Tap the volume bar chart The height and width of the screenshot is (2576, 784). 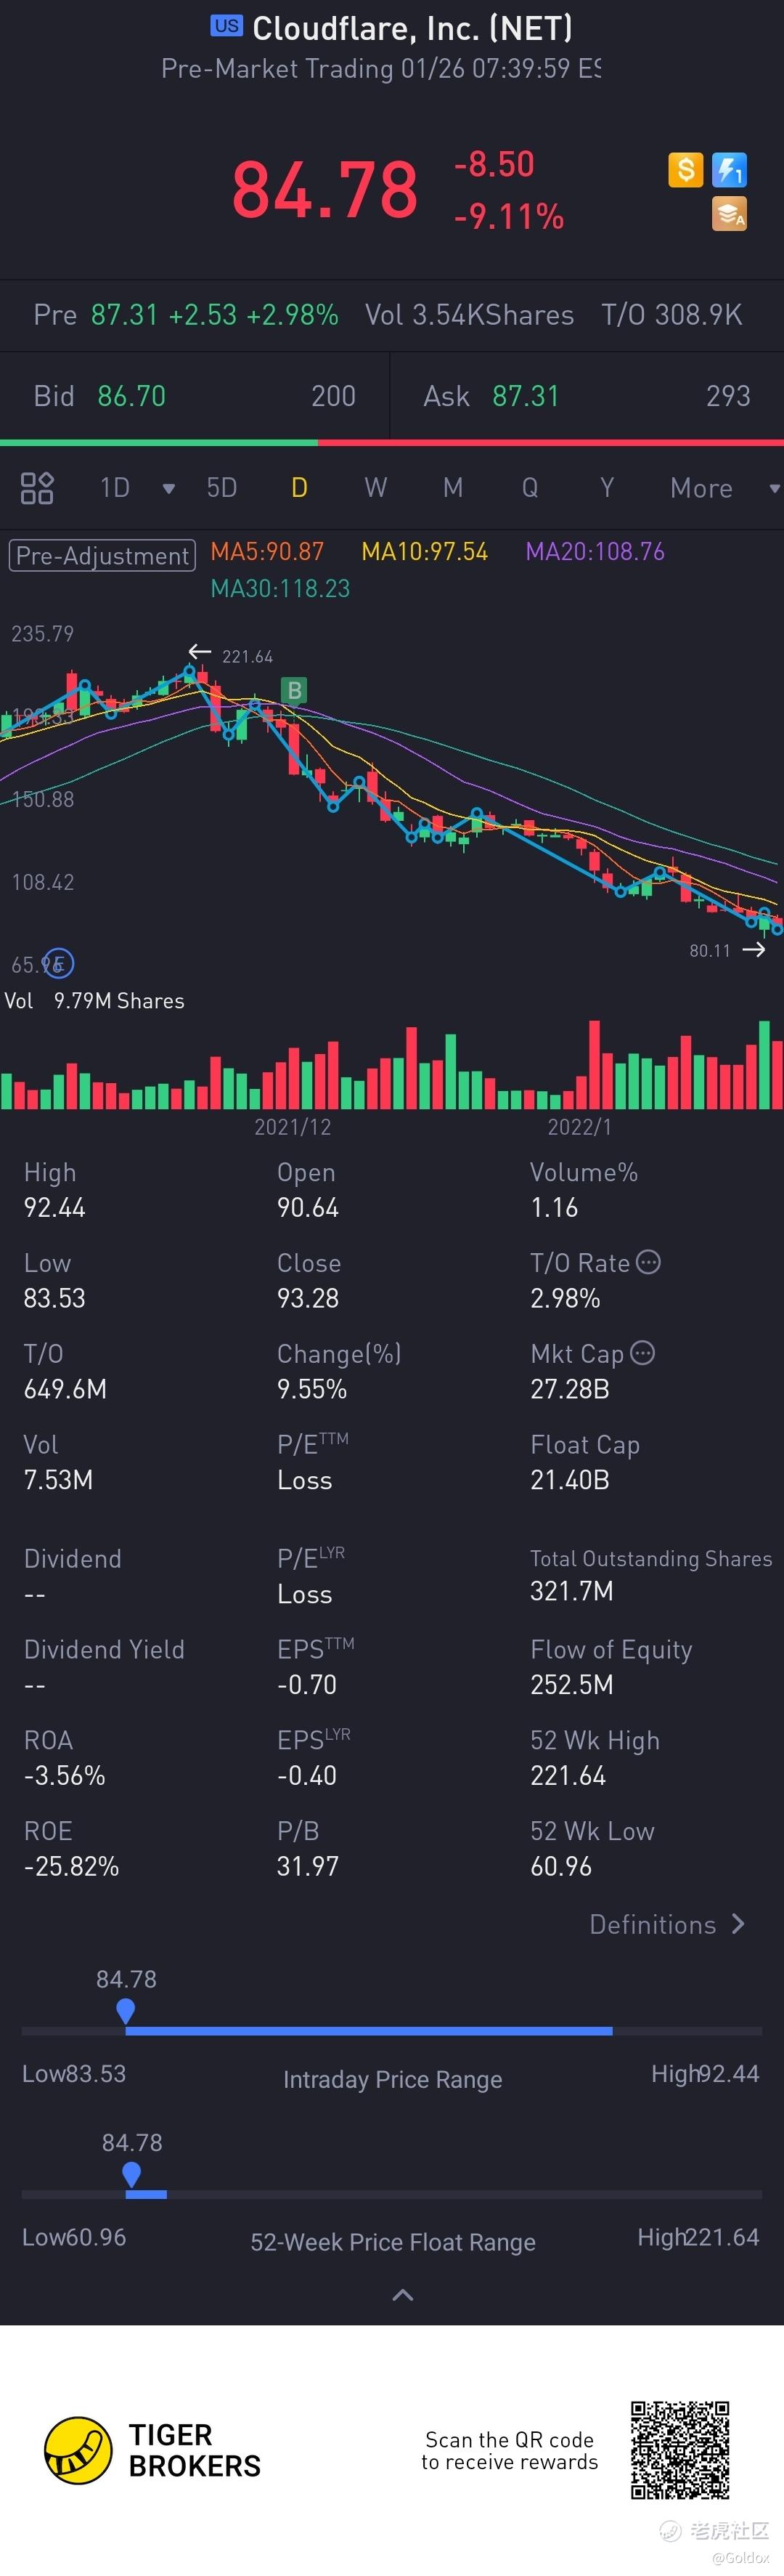click(391, 1064)
